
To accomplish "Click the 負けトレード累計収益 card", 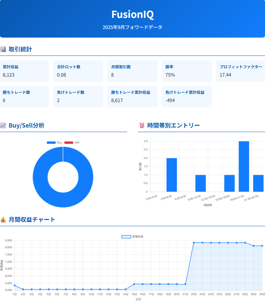I will 187,97.
